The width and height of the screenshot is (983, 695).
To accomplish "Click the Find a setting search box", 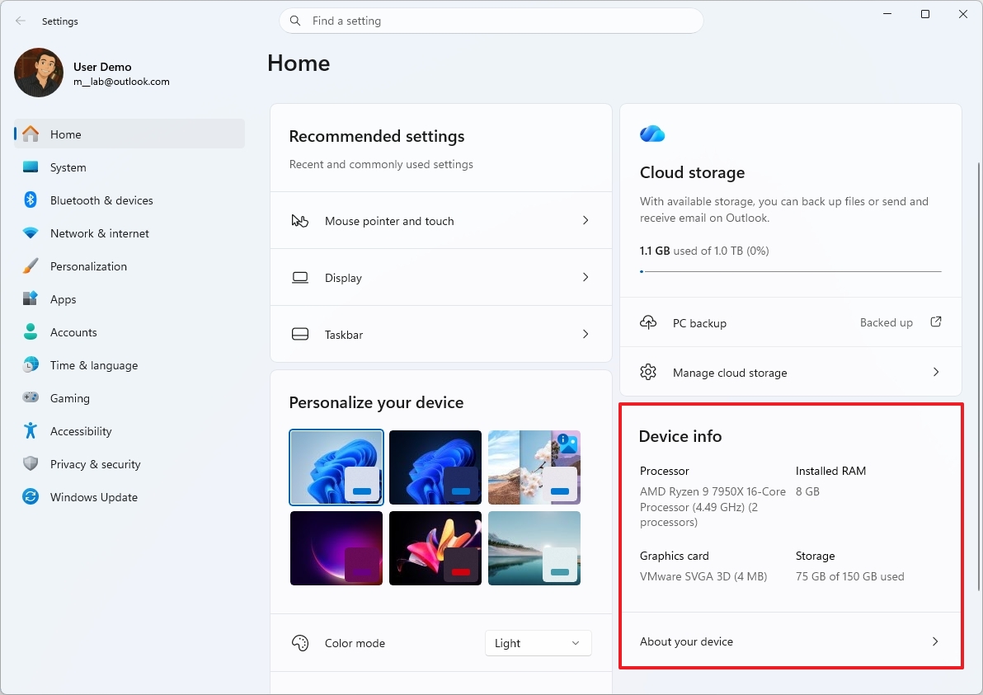I will (491, 21).
